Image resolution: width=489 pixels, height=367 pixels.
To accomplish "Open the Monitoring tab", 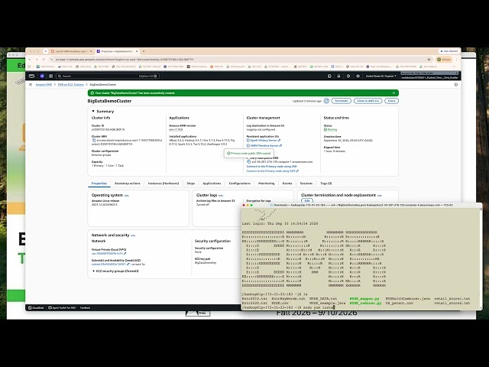I will 267,183.
